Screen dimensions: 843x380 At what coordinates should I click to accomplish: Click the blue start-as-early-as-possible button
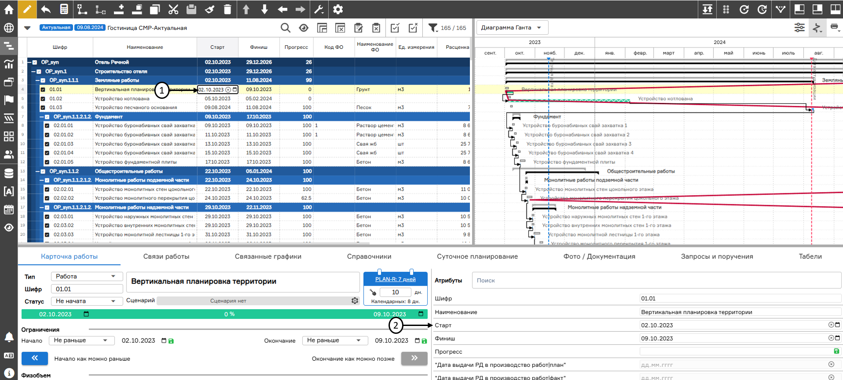(x=35, y=358)
